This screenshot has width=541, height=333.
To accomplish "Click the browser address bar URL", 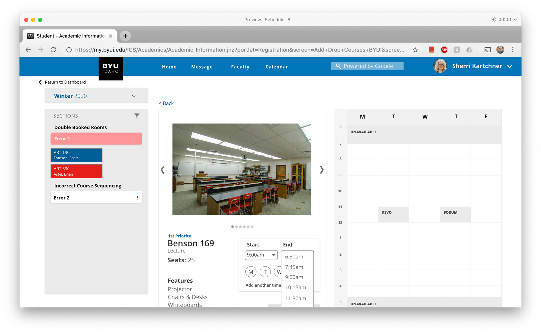I will pyautogui.click(x=240, y=50).
